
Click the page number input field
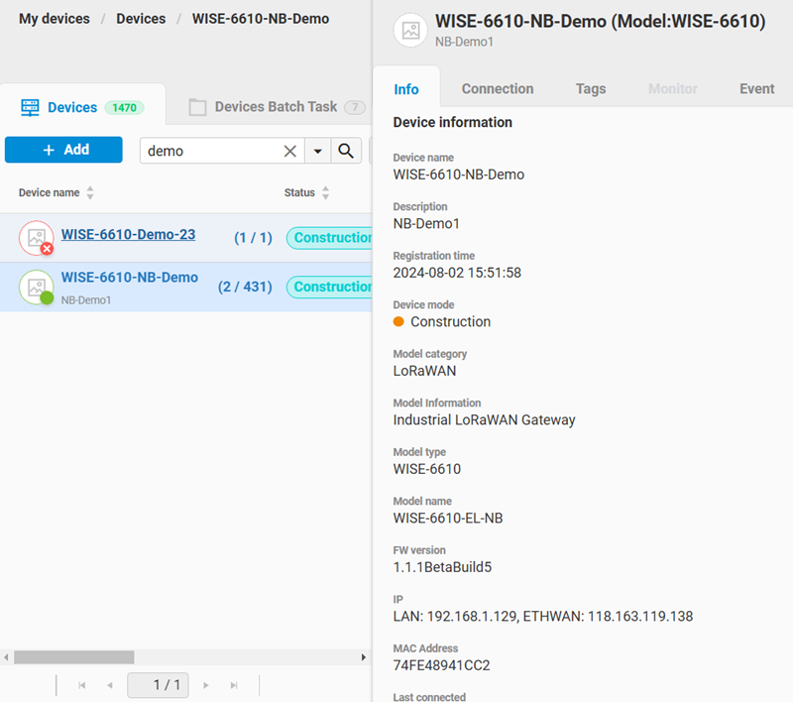pos(158,685)
